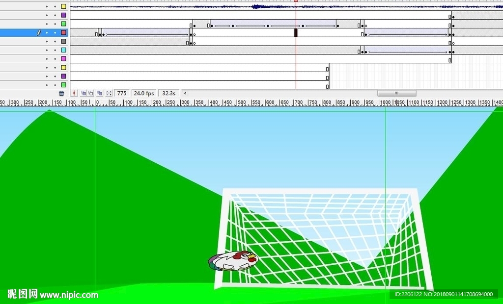The width and height of the screenshot is (503, 304).
Task: Enable Onion Skin Outlines
Action: pyautogui.click(x=91, y=93)
